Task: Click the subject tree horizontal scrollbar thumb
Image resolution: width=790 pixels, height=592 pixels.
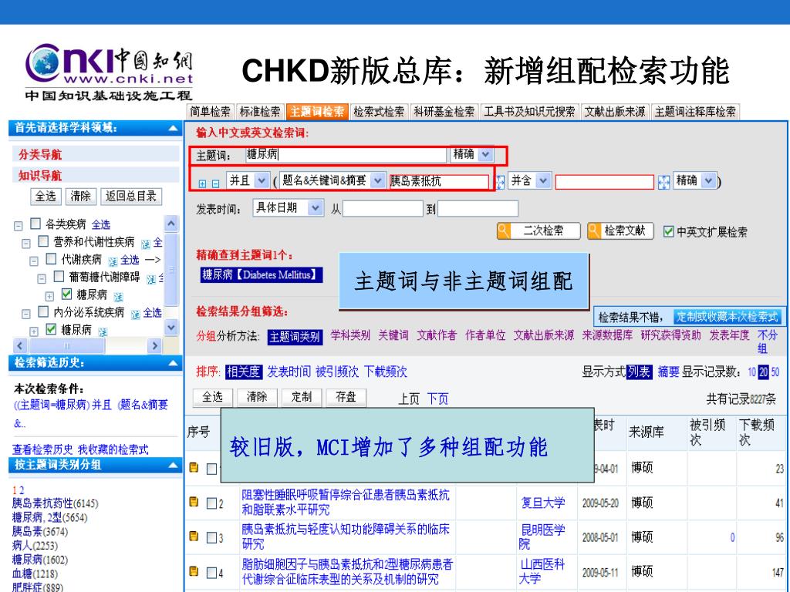Action: tap(67, 346)
